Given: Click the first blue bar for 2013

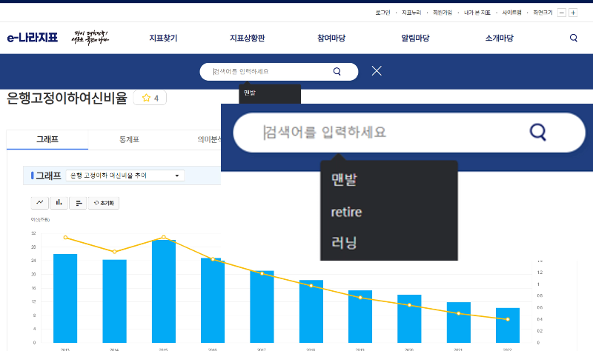Looking at the screenshot, I should pyautogui.click(x=65, y=298).
